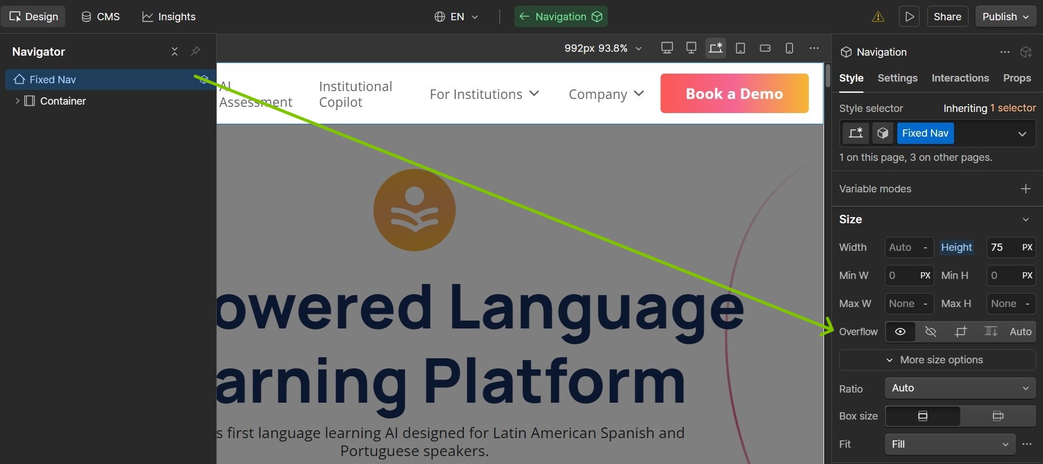The width and height of the screenshot is (1043, 464).
Task: Open the PX unit menu for Min H
Action: 1027,276
